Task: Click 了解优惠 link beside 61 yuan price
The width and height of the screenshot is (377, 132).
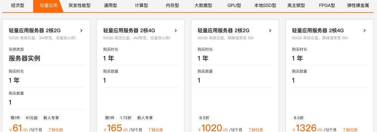Action: 55,130
